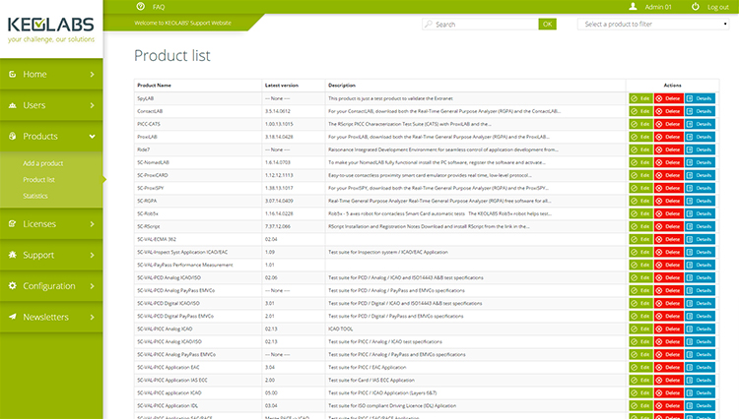View Details of PICC-CATS product
The width and height of the screenshot is (739, 419).
click(700, 124)
